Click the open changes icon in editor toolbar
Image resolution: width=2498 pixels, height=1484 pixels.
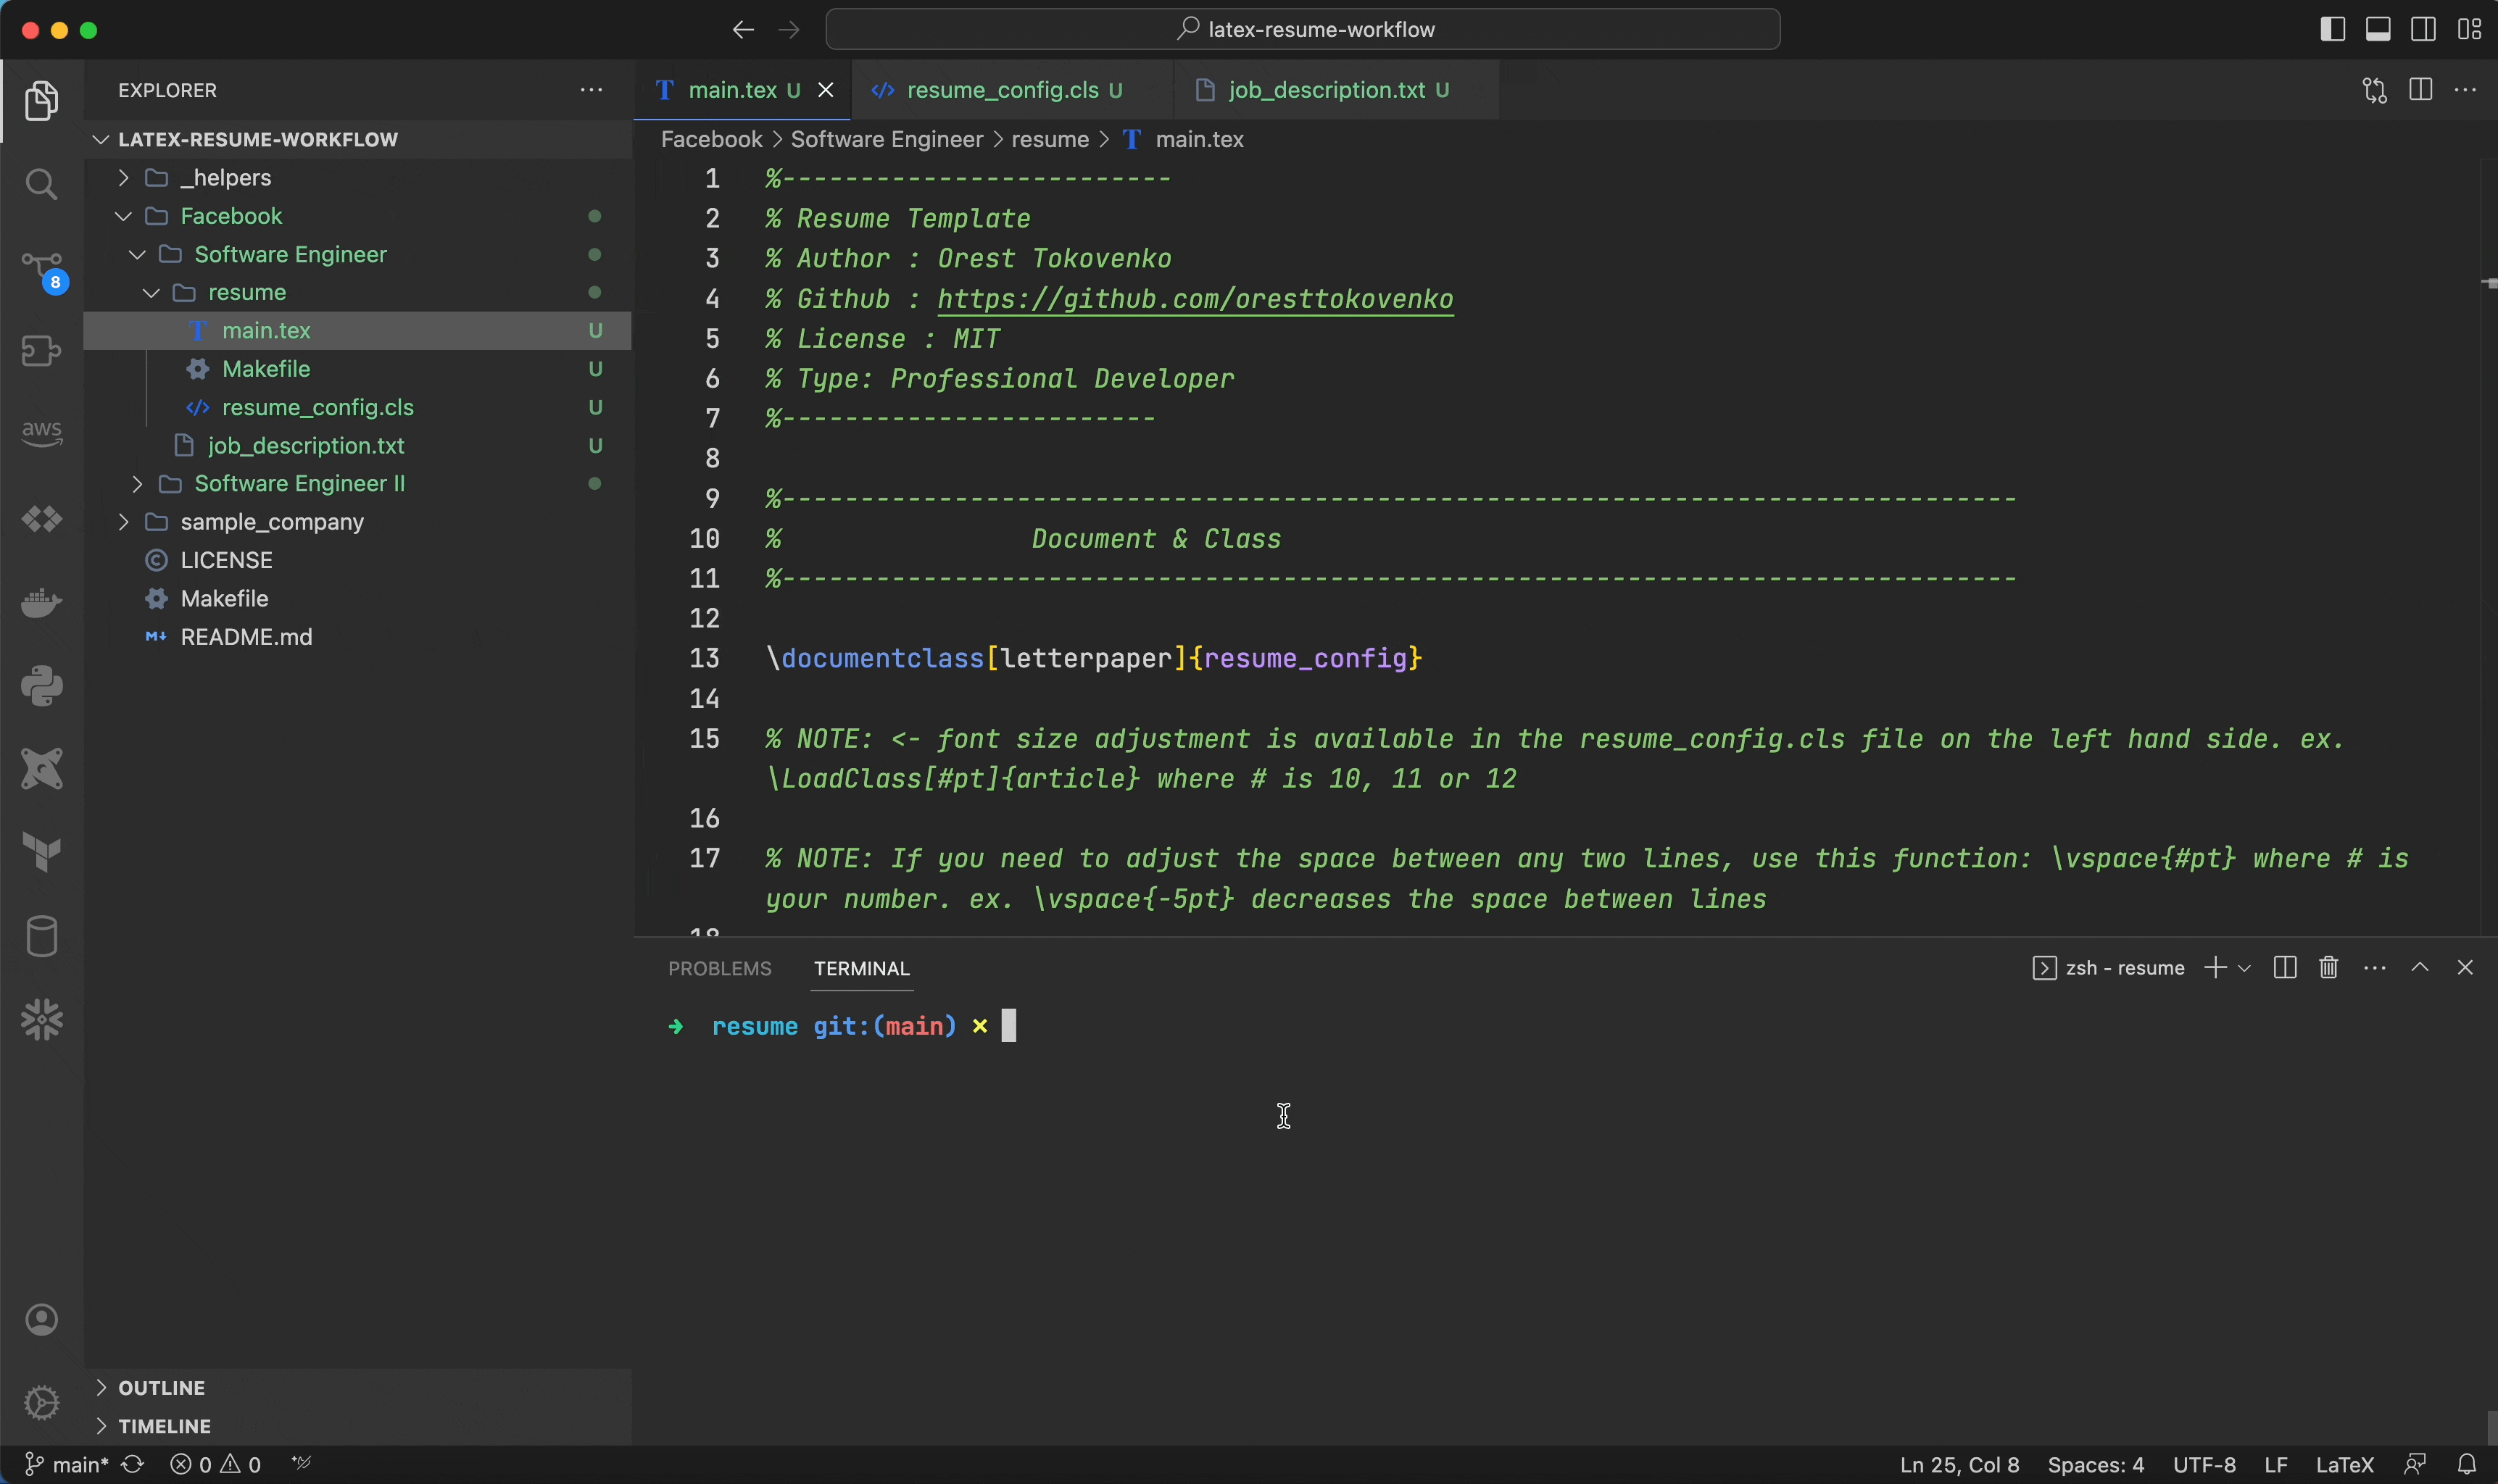pyautogui.click(x=2375, y=90)
